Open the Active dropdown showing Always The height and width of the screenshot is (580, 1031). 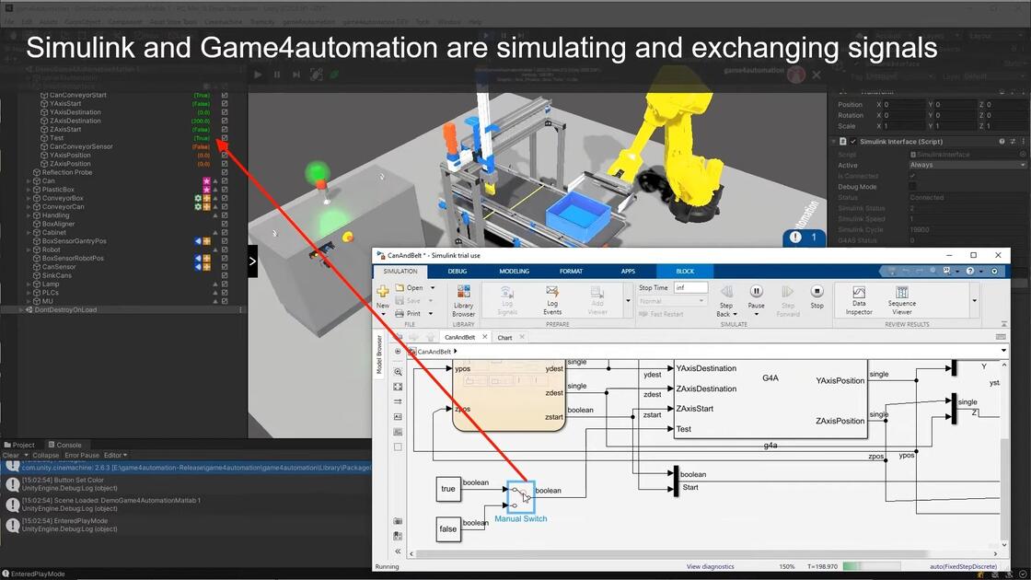(967, 165)
